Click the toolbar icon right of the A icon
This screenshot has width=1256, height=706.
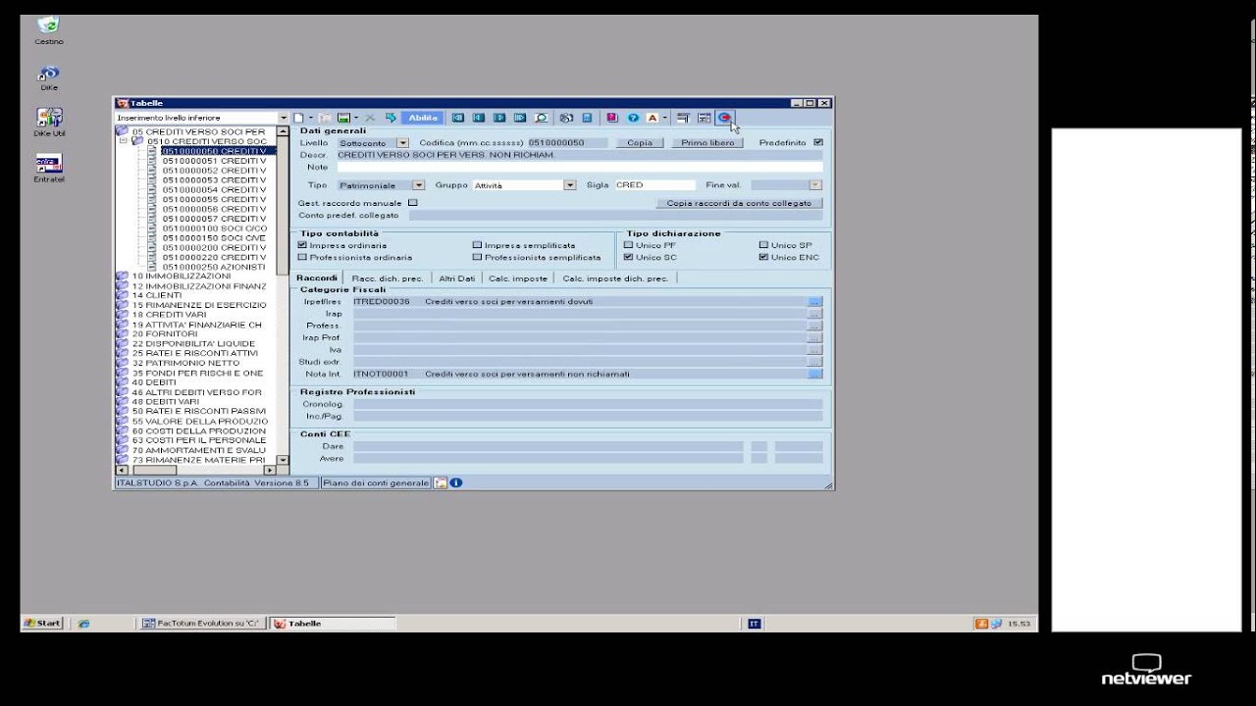pyautogui.click(x=683, y=118)
